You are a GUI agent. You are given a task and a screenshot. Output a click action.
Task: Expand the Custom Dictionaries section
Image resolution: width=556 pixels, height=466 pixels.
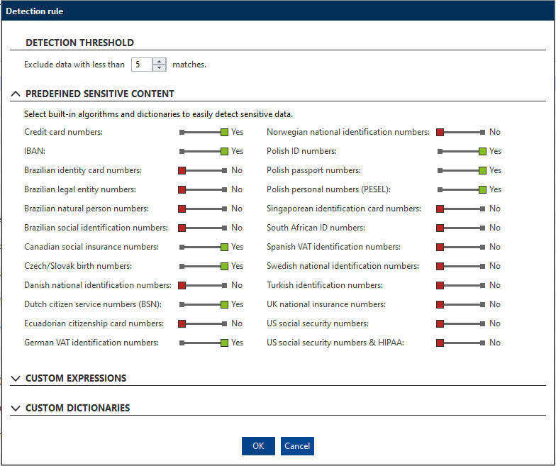[x=16, y=409]
